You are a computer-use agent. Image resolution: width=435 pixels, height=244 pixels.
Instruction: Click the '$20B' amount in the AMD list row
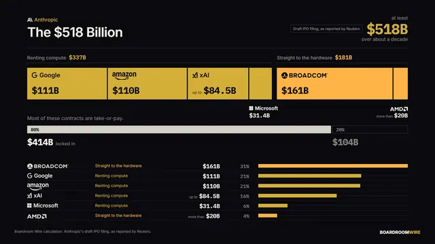pos(213,216)
